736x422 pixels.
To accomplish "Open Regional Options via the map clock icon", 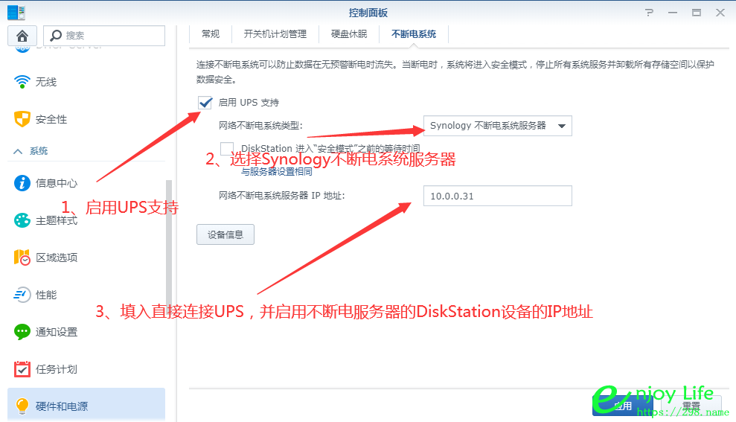I will 22,258.
